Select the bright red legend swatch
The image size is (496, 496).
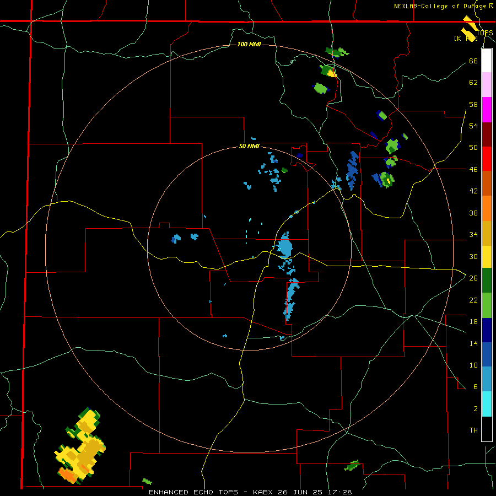click(487, 159)
